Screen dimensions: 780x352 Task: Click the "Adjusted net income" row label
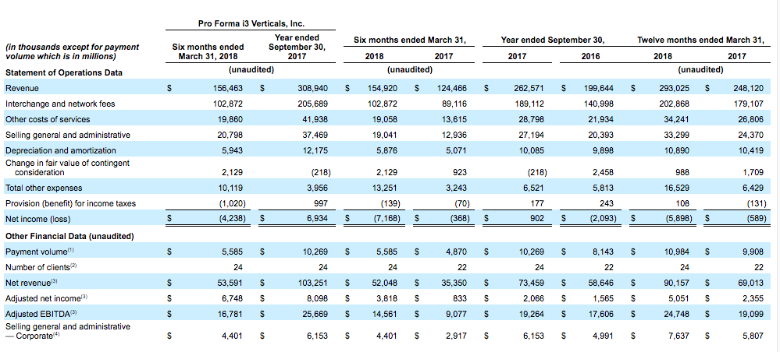(x=45, y=298)
